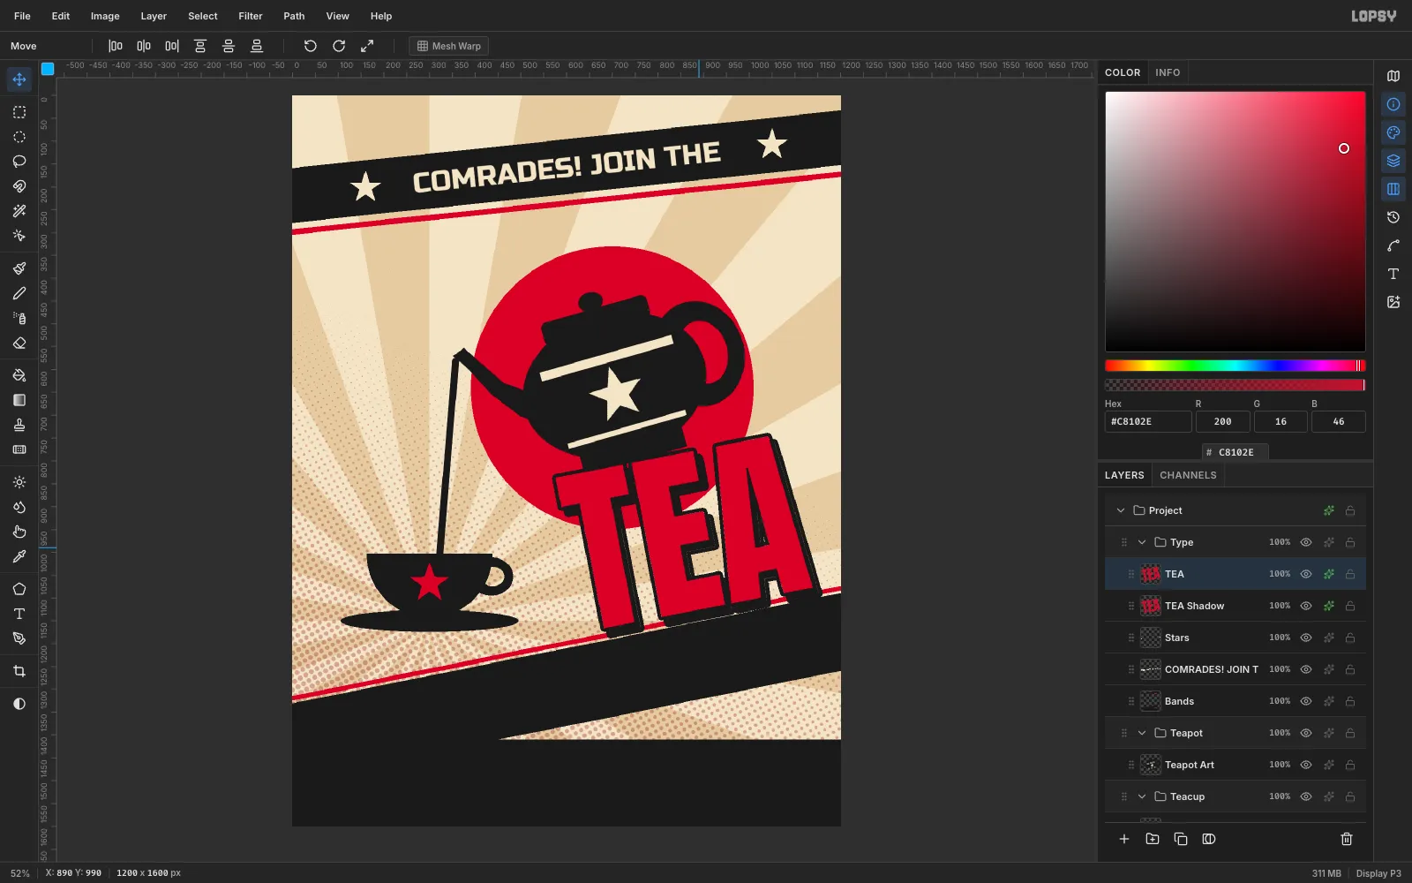Select the Magic Wand tool
The image size is (1412, 883).
click(x=19, y=211)
